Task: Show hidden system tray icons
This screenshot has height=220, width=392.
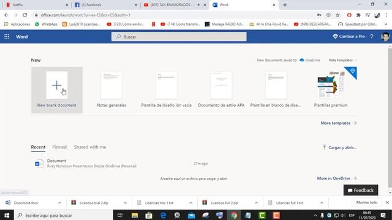Action: click(x=315, y=215)
